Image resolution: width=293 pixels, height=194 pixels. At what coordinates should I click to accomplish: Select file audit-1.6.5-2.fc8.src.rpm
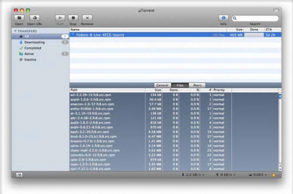coord(90,123)
